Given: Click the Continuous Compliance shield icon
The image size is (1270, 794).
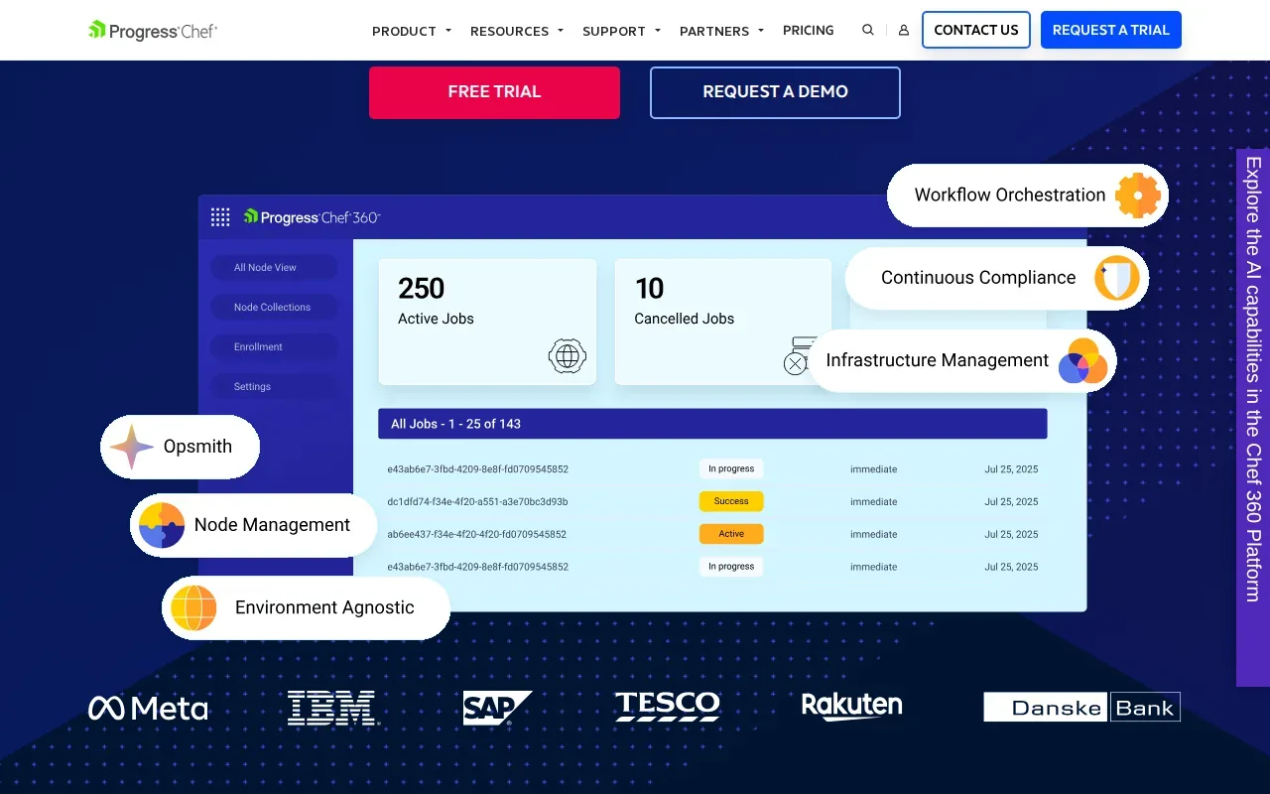Looking at the screenshot, I should 1117,278.
